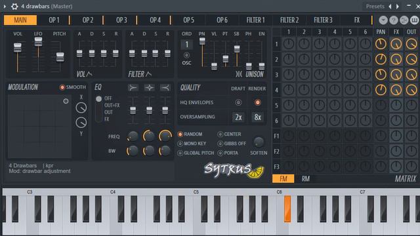This screenshot has width=420, height=236.
Task: Open the plugin options gear icon
Action: click(14, 6)
